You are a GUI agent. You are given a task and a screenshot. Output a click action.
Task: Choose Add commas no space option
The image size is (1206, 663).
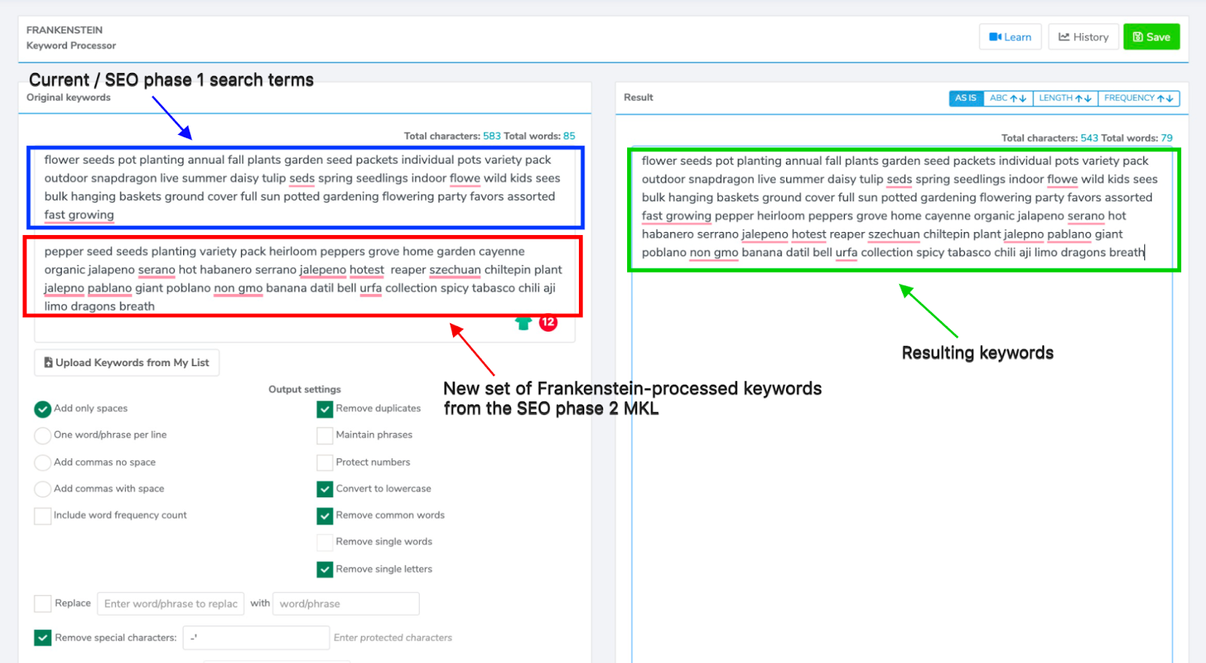43,463
